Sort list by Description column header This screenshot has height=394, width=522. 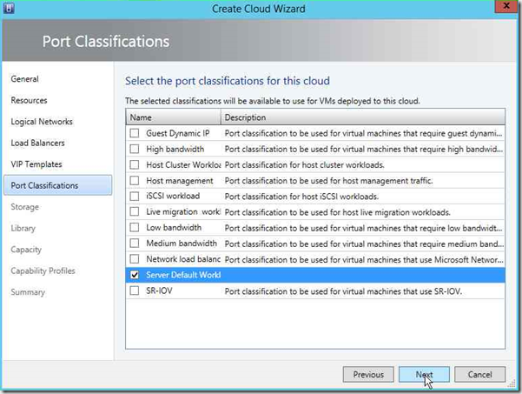[x=363, y=117]
